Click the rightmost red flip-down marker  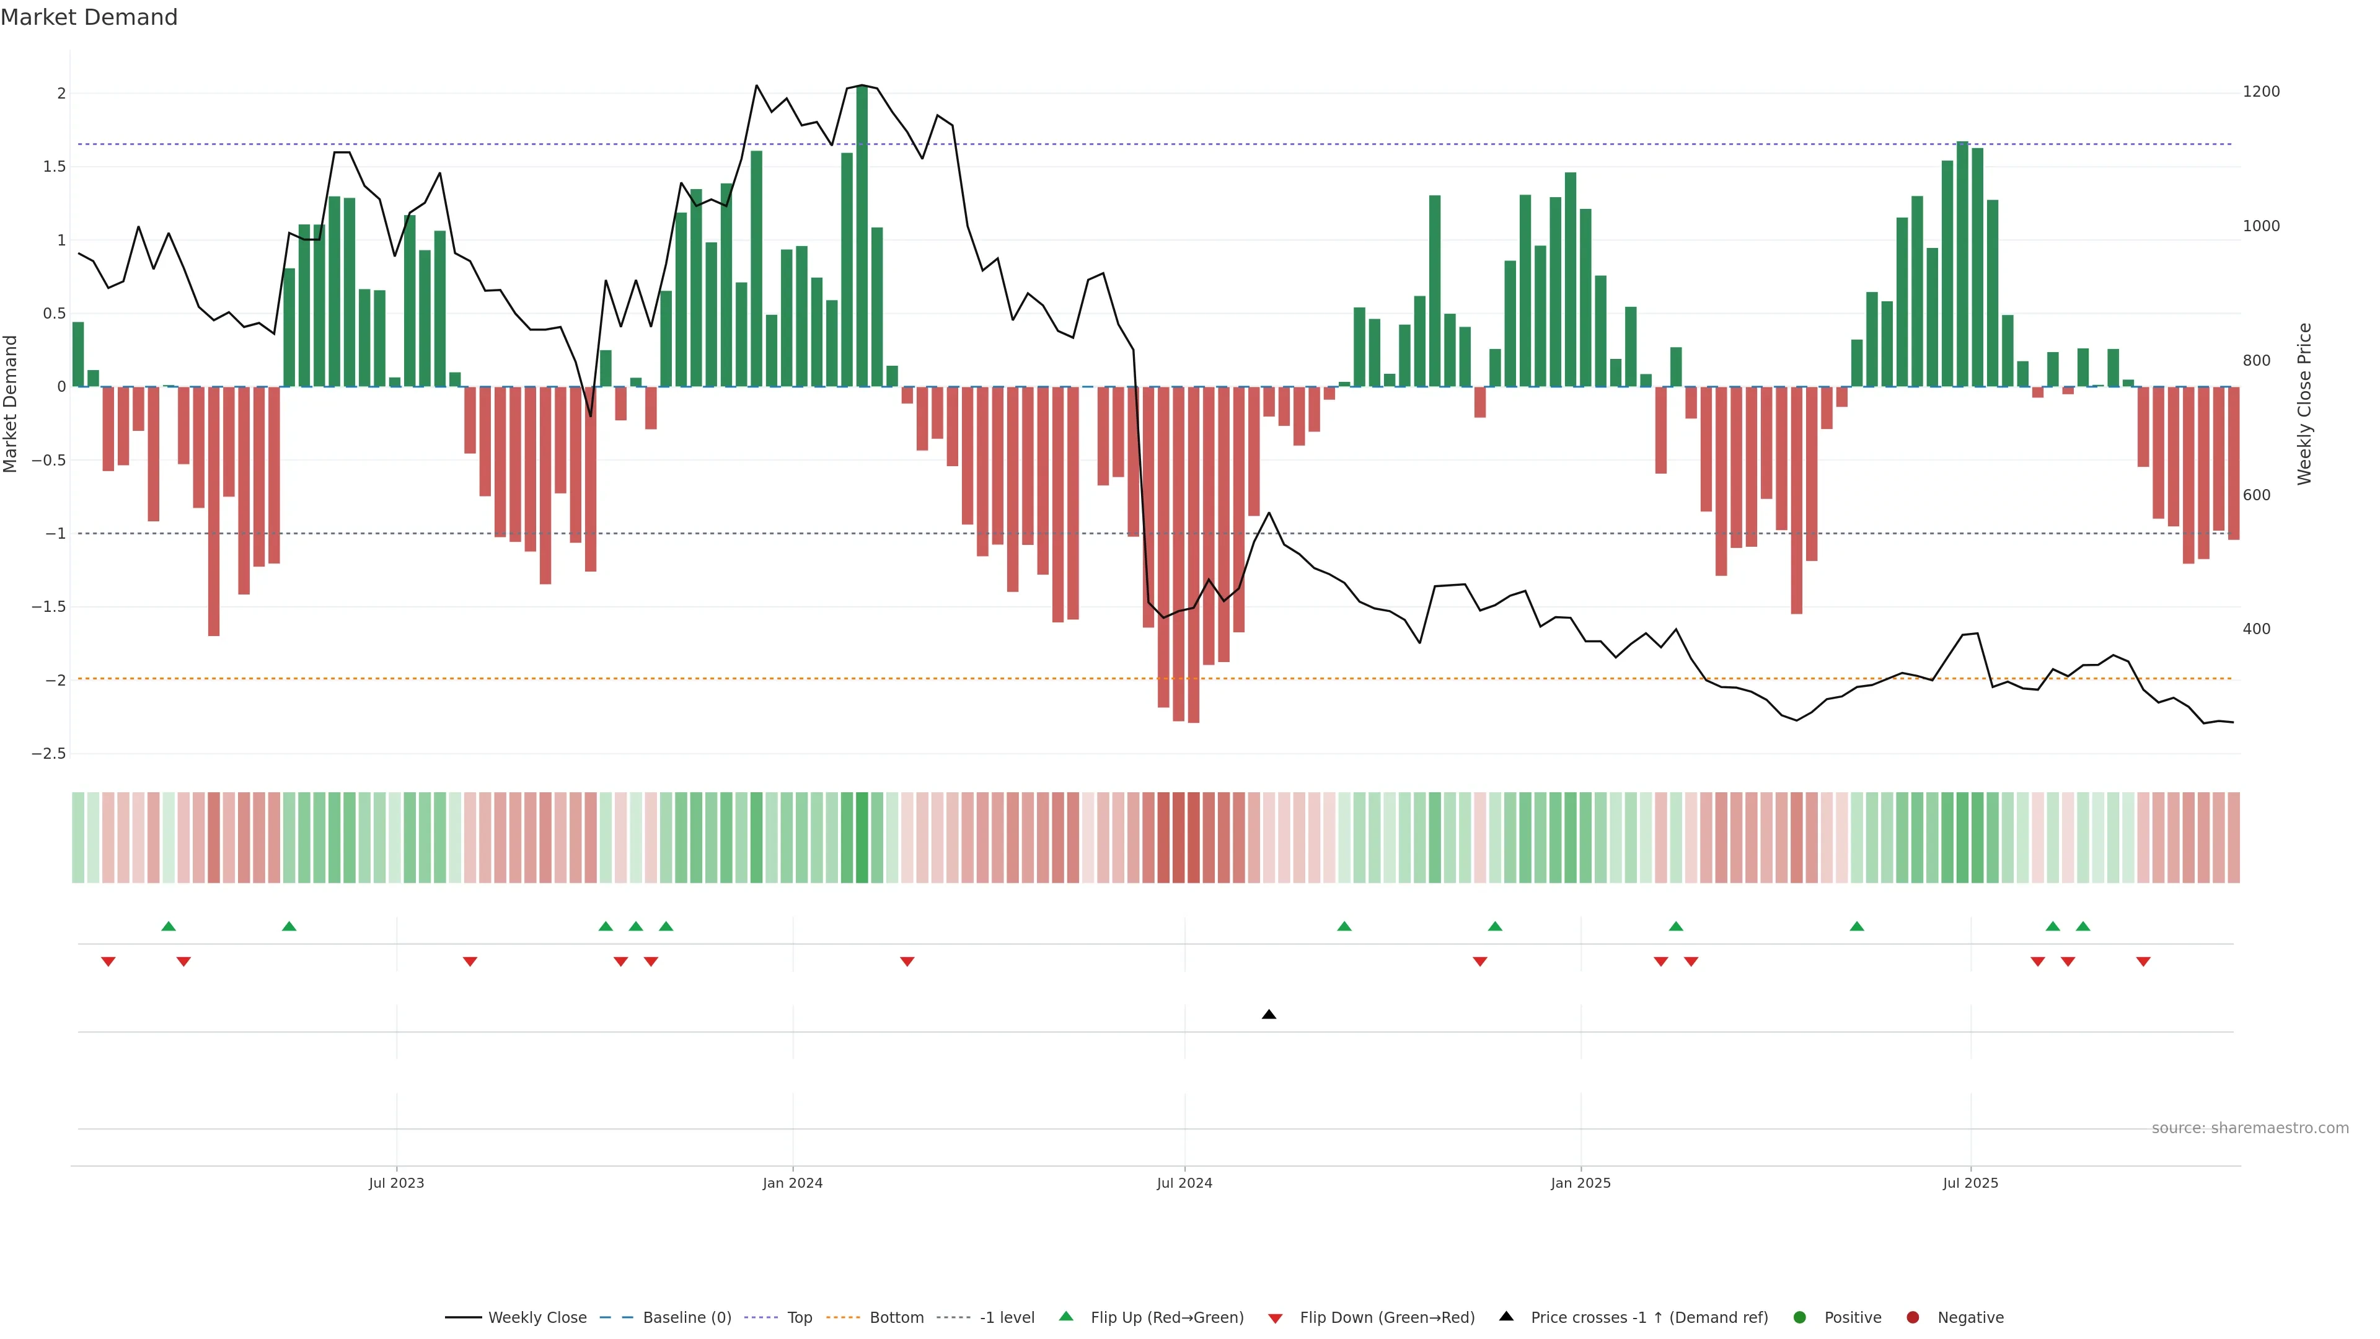2143,962
